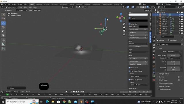The image size is (184, 104).
Task: Click the Corner Radius slider field
Action: tap(138, 29)
